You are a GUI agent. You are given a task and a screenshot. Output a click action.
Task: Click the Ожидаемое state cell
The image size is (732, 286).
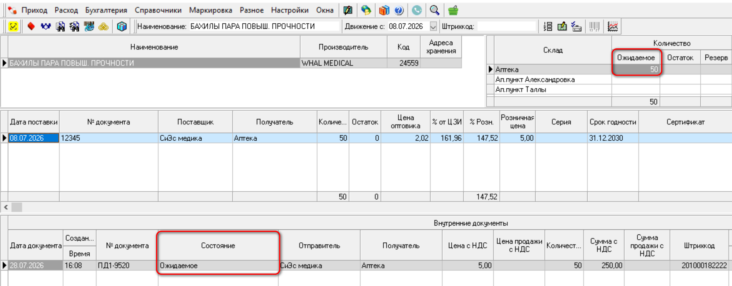pos(218,265)
